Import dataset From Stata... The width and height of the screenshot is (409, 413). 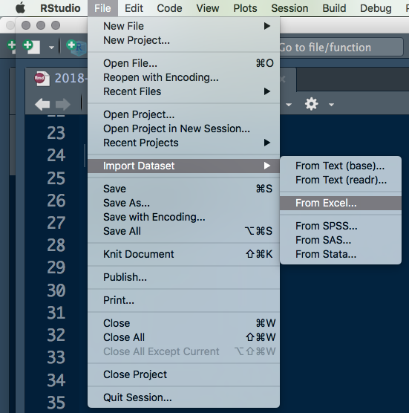(341, 255)
